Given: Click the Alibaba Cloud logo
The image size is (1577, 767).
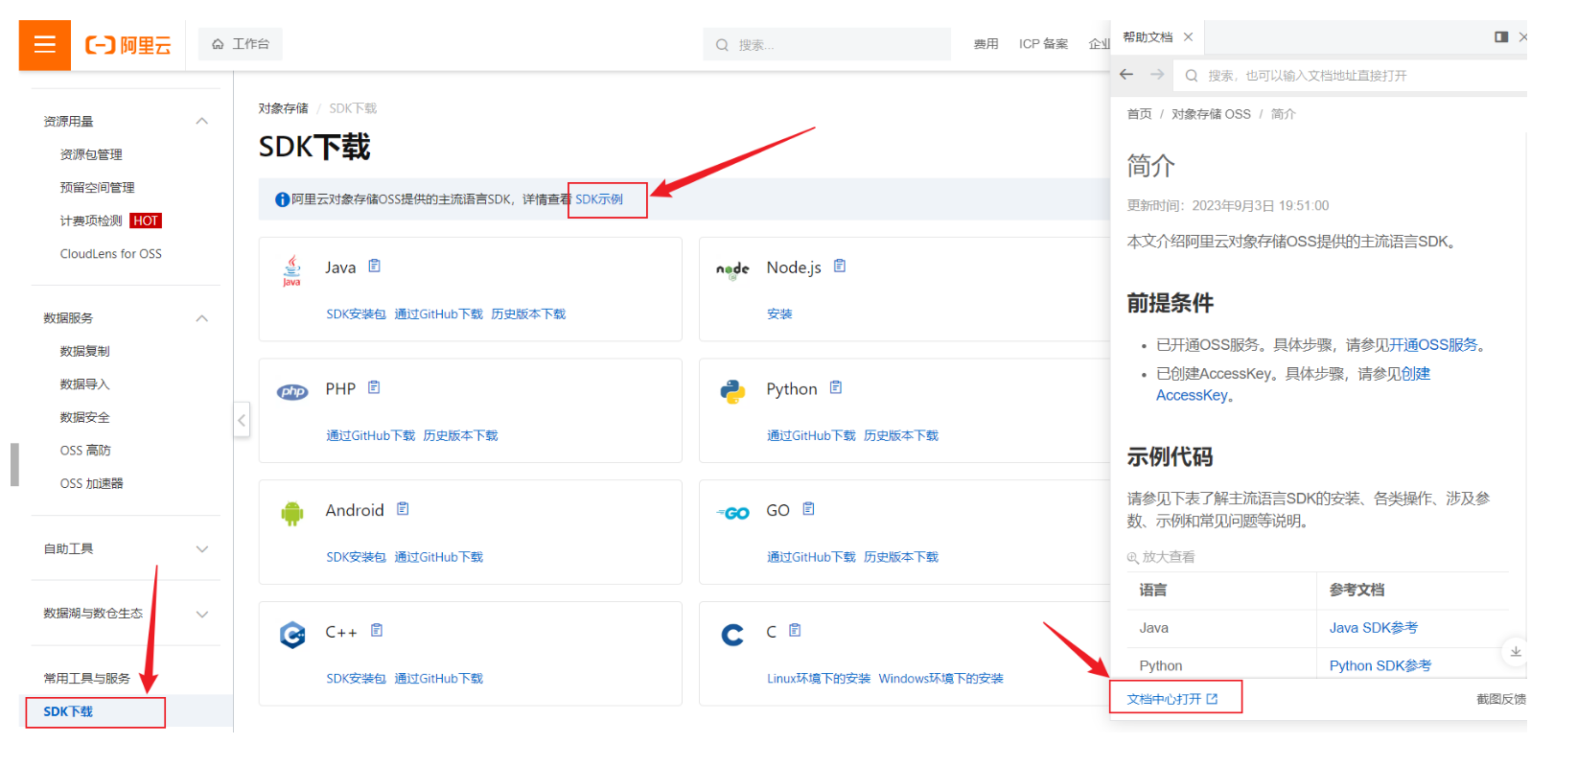Looking at the screenshot, I should (128, 45).
